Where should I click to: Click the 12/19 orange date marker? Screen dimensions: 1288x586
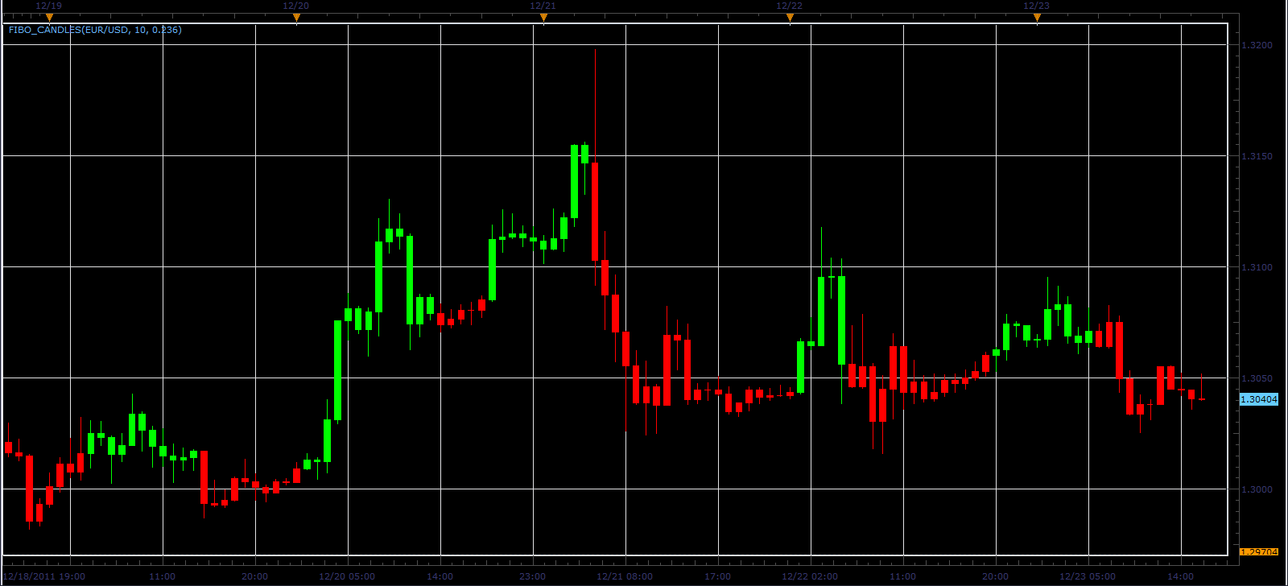pyautogui.click(x=49, y=17)
